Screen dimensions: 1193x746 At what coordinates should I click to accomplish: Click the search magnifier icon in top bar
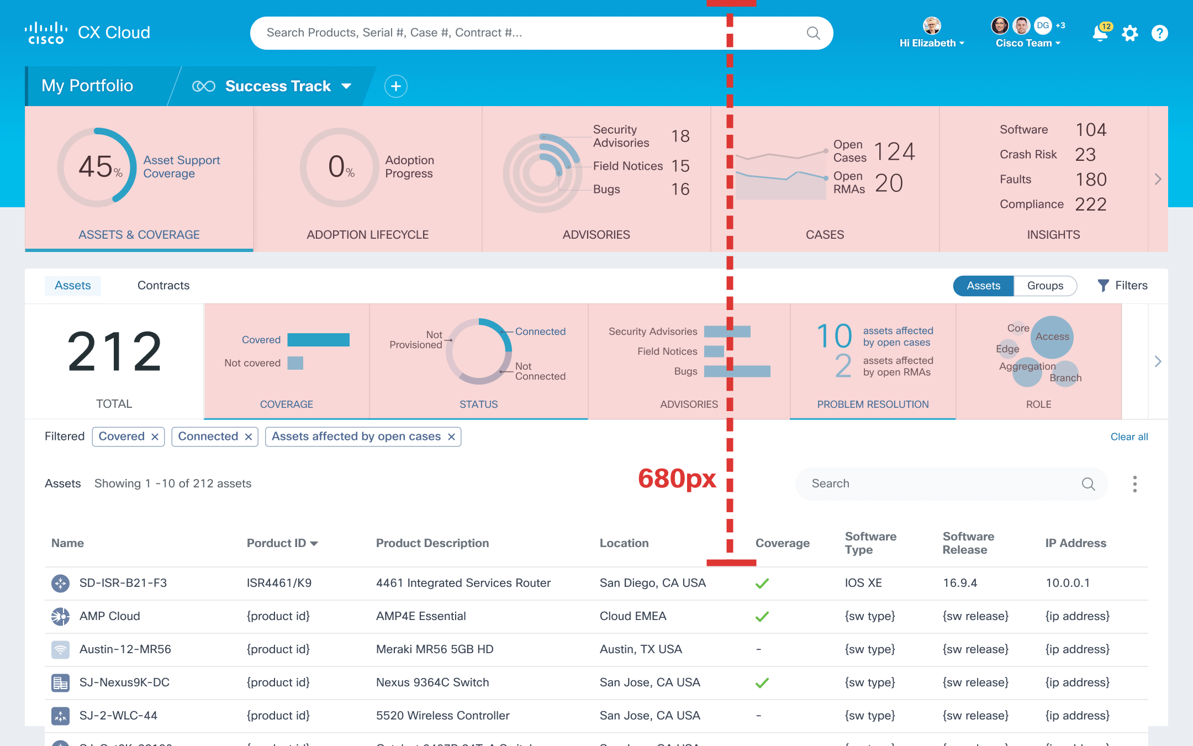(x=813, y=33)
